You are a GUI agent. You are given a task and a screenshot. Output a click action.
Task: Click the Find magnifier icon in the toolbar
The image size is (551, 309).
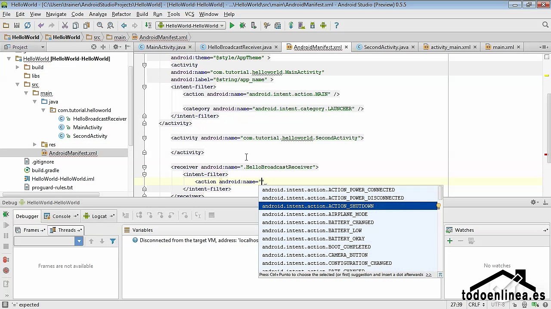coord(100,26)
